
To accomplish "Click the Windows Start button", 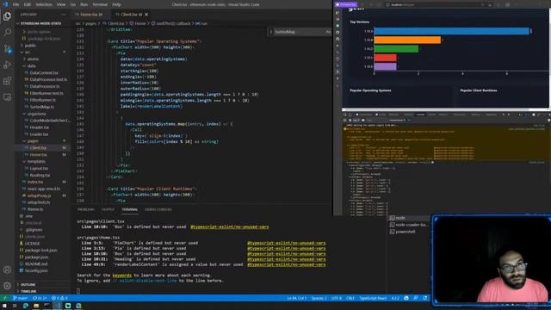I will tap(4, 306).
